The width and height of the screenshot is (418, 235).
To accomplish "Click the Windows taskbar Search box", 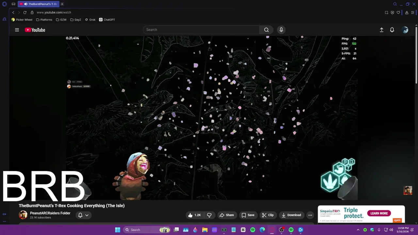I will 147,230.
